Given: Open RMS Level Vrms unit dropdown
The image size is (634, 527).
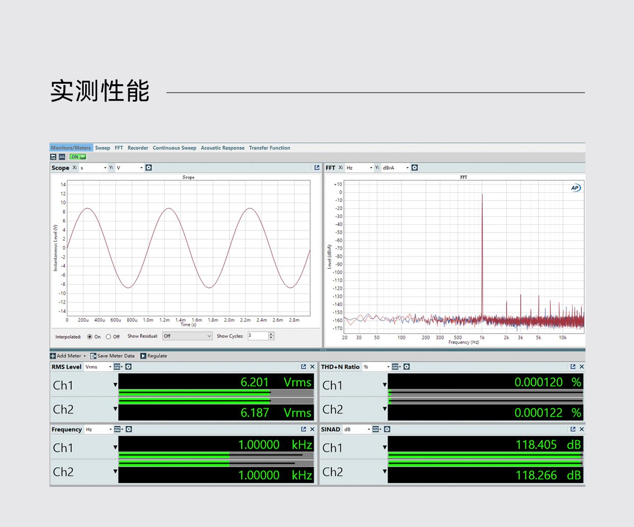Looking at the screenshot, I should tap(98, 367).
